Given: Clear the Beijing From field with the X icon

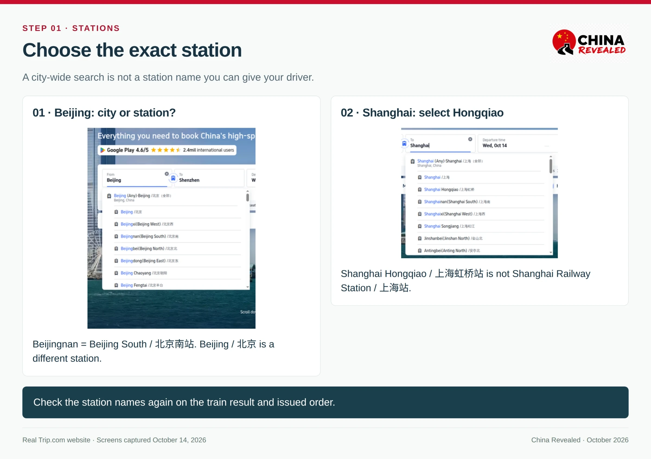Looking at the screenshot, I should pyautogui.click(x=167, y=174).
